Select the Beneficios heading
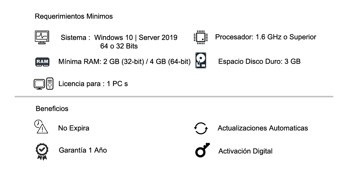Screen dimensions: 355x177 pyautogui.click(x=52, y=109)
